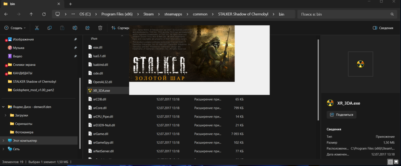Go up one folder with Up arrow
Viewport: 401px width, 166px height.
click(31, 14)
